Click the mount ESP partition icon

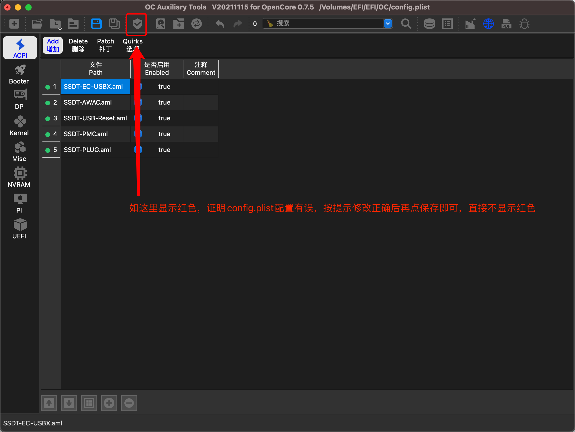pyautogui.click(x=160, y=24)
